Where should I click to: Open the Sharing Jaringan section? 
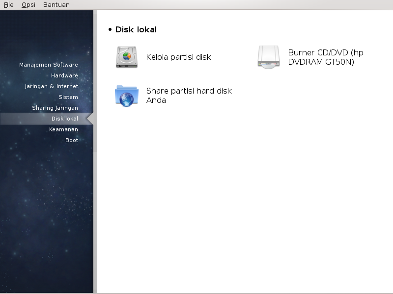point(55,108)
